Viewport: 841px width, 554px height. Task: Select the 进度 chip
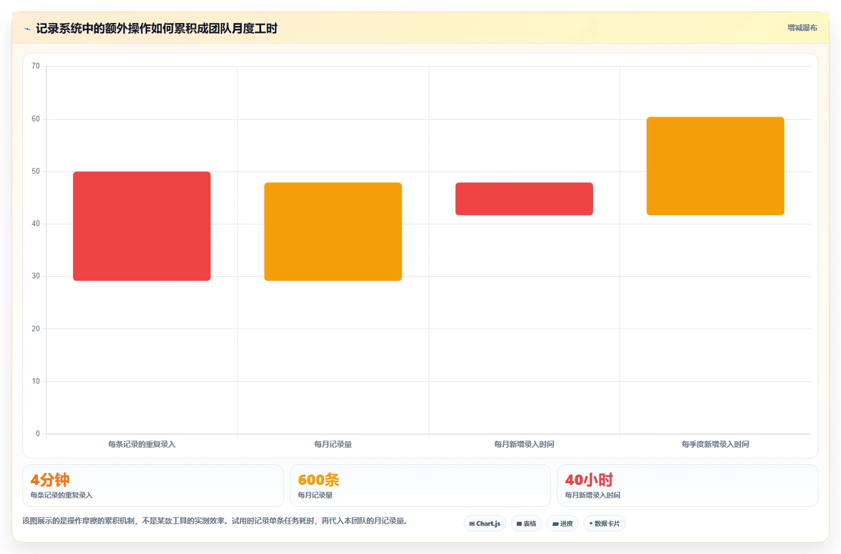tap(563, 524)
